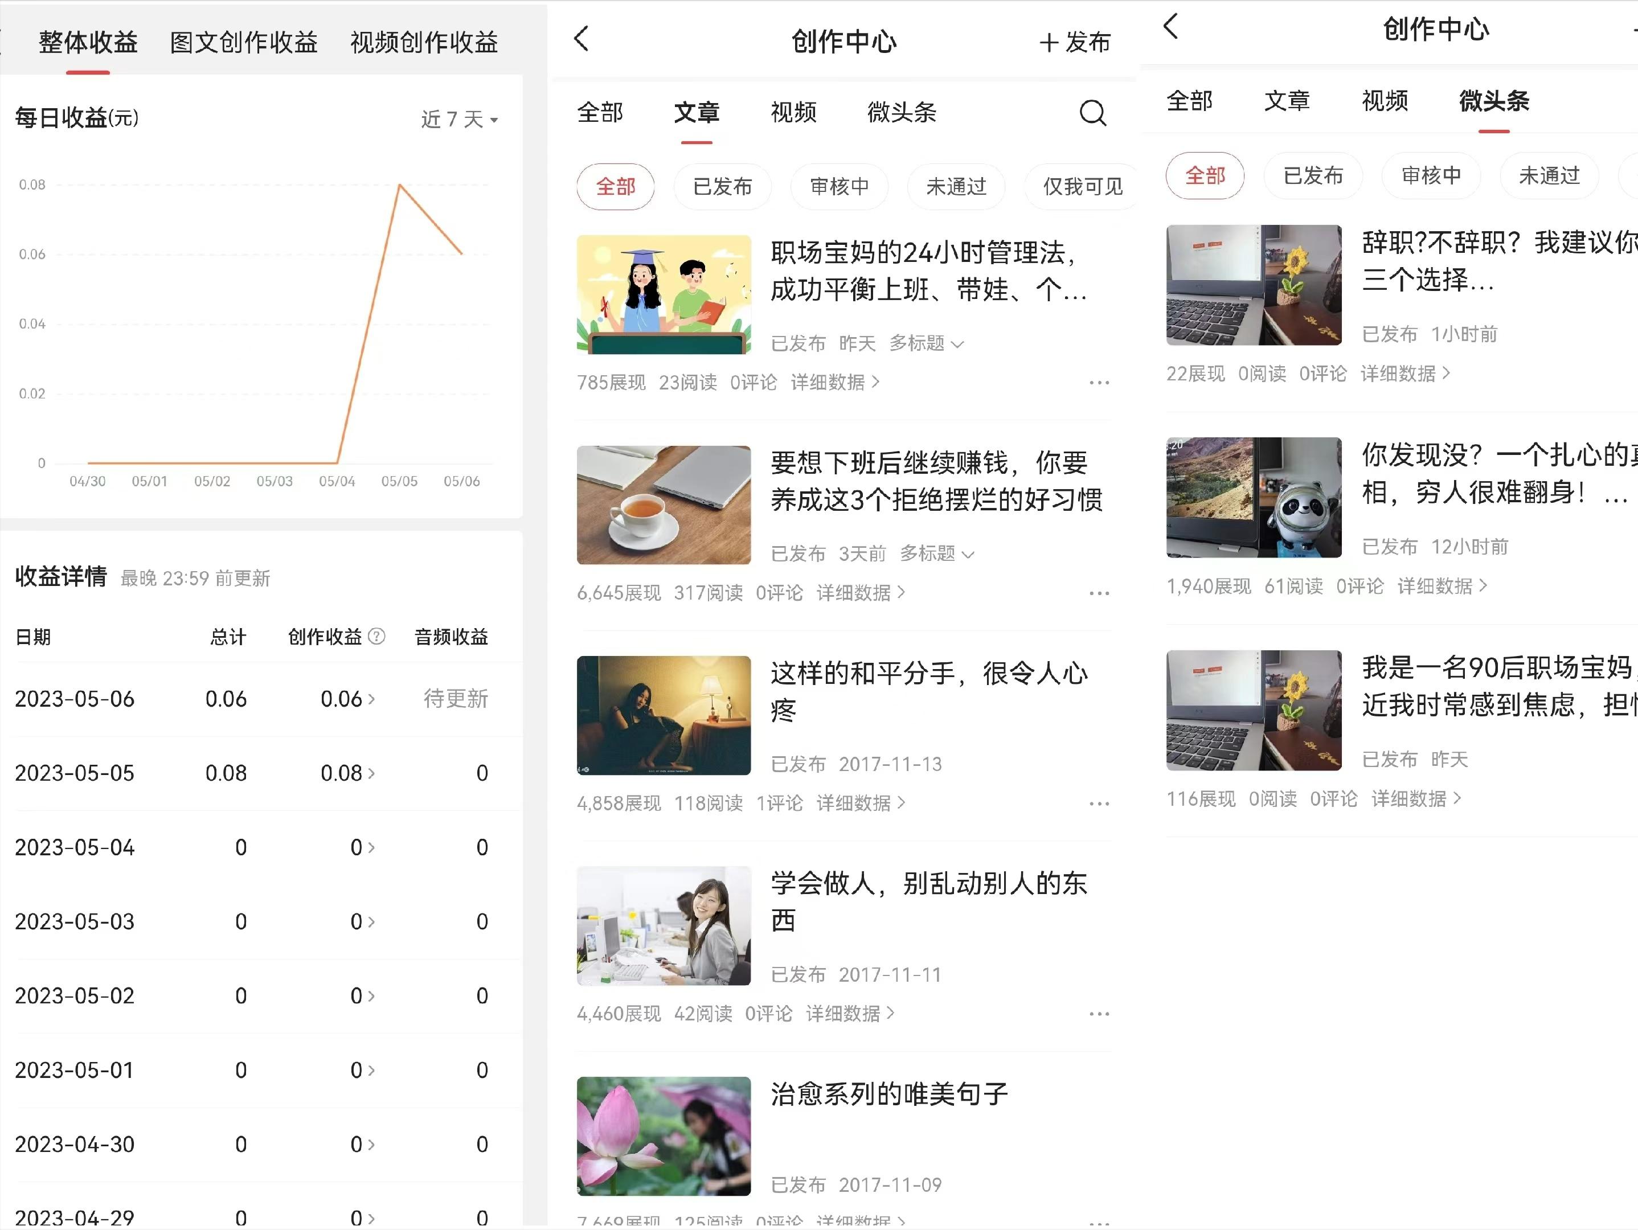The image size is (1638, 1230).
Task: Switch to the 微头条 tab
Action: coord(902,113)
